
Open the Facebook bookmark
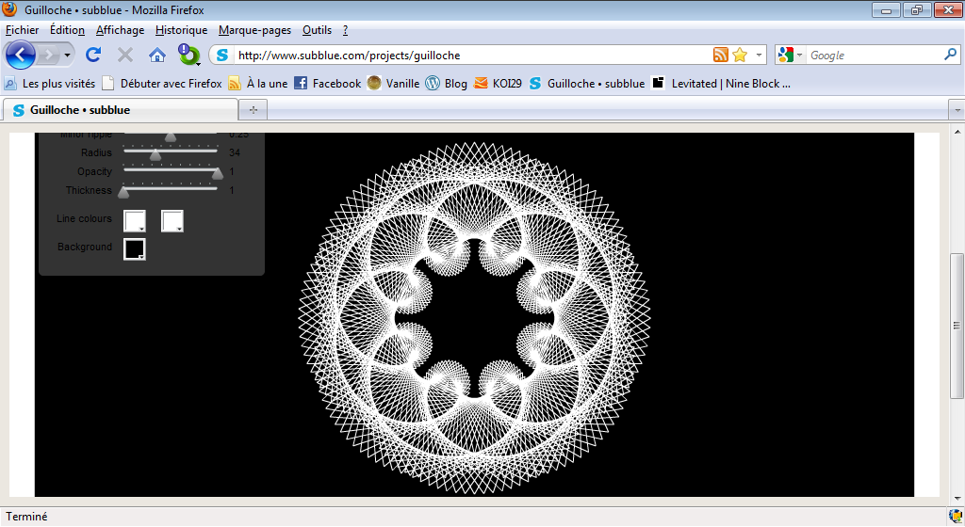tap(327, 83)
